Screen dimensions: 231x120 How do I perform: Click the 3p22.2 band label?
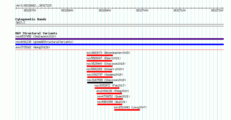point(20,22)
